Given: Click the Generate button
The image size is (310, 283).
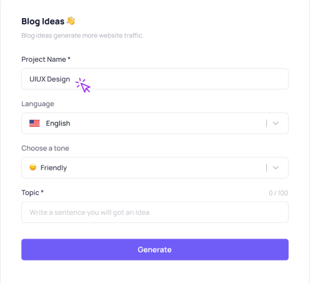Looking at the screenshot, I should pyautogui.click(x=155, y=249).
